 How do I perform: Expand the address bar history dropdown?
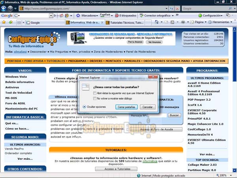point(166,9)
